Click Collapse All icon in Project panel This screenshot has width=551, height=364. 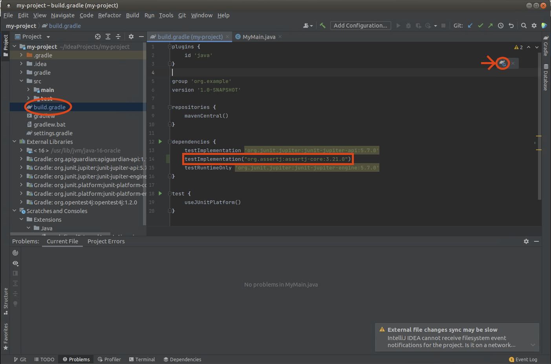pyautogui.click(x=118, y=37)
